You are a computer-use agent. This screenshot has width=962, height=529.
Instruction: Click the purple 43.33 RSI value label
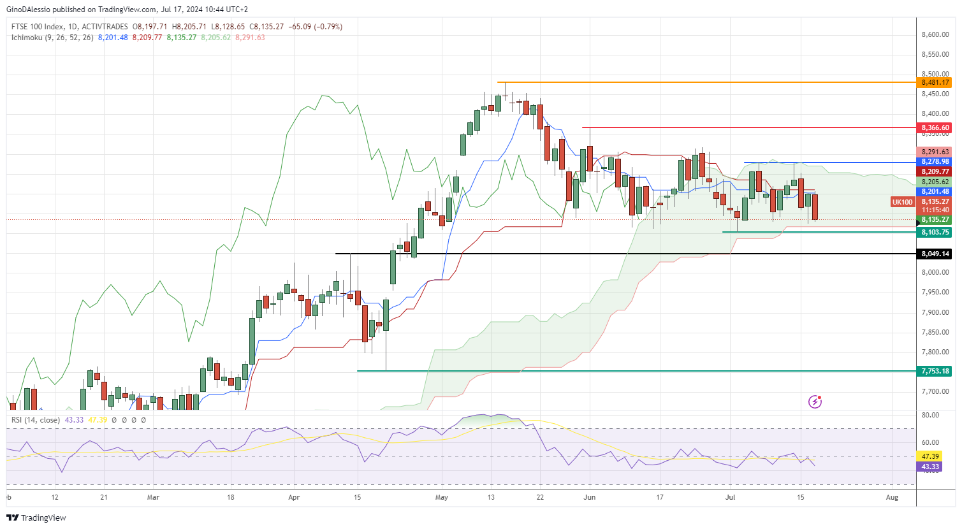click(x=930, y=467)
